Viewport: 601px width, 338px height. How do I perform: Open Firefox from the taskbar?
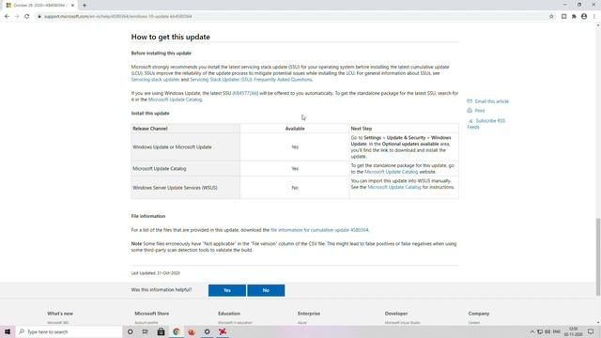coord(192,331)
